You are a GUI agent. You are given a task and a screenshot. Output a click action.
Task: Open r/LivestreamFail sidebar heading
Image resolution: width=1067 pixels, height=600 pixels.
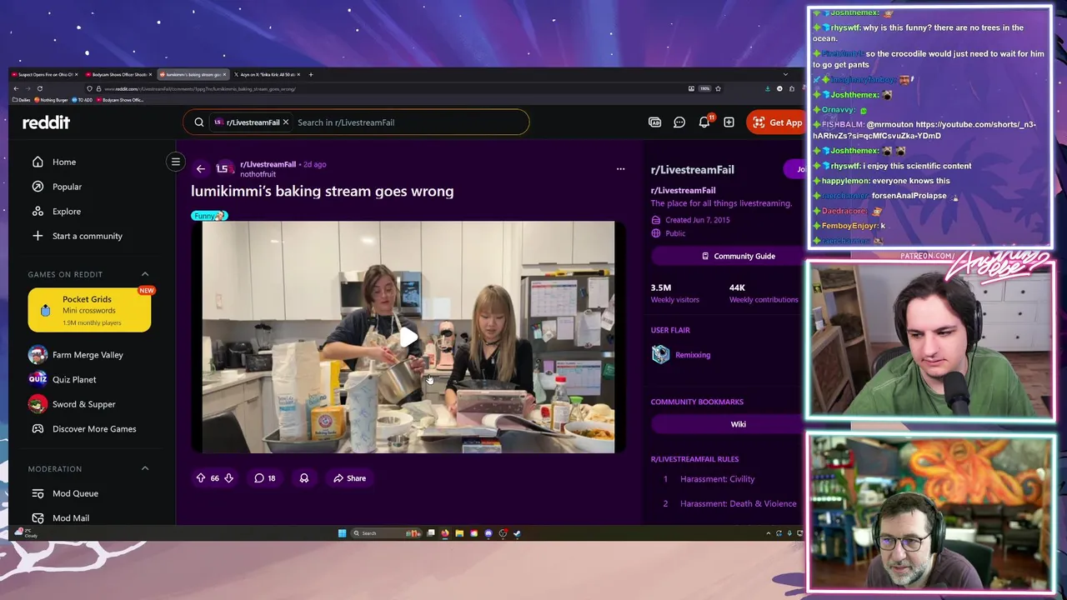(693, 170)
